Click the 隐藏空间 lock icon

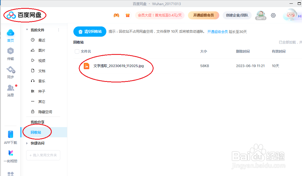(33, 111)
